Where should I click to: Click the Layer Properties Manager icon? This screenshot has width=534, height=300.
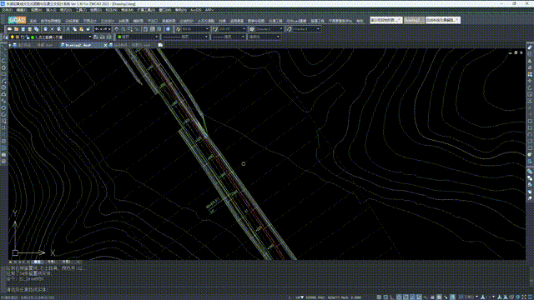click(6, 37)
